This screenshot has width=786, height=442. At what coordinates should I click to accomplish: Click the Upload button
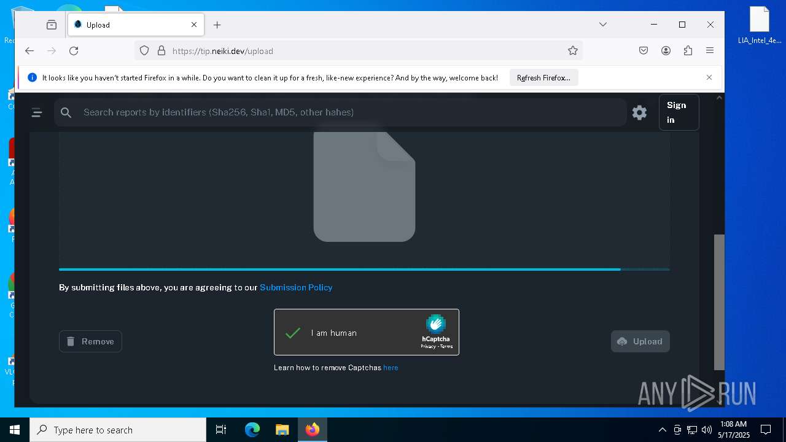[640, 341]
